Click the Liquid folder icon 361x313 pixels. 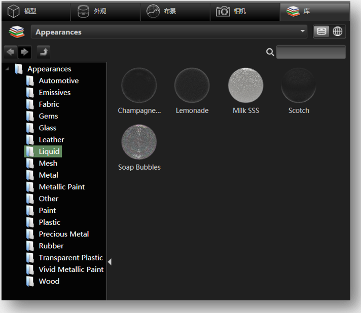(30, 151)
